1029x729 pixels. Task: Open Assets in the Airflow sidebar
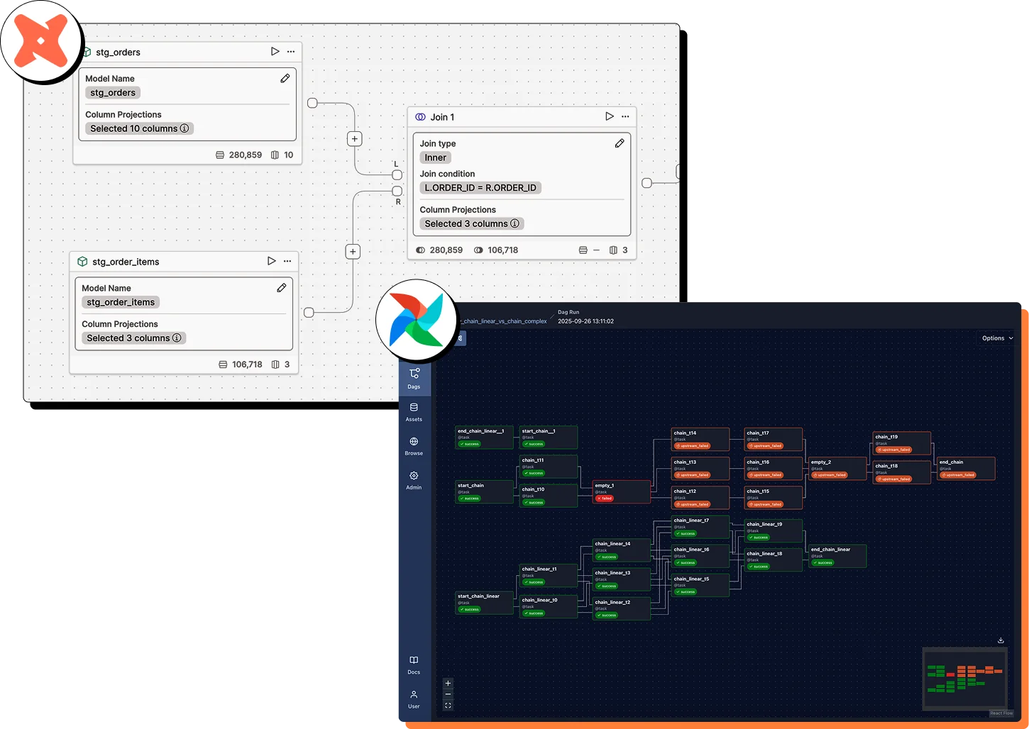(414, 412)
